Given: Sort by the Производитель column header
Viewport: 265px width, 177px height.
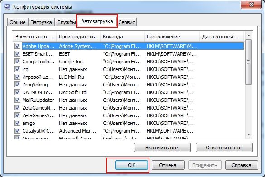Looking at the screenshot, I should [78, 37].
